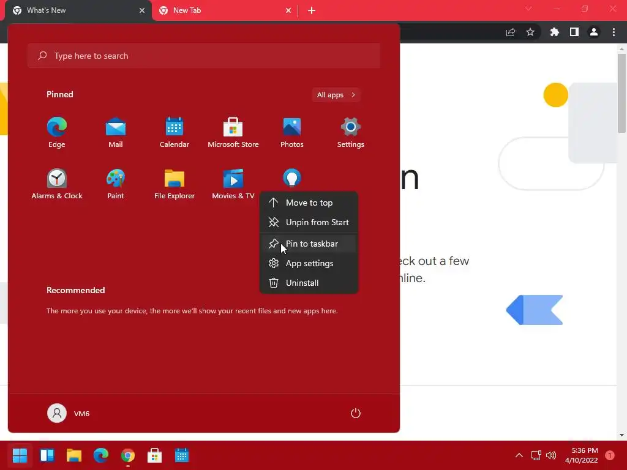
Task: Open the power options button
Action: click(x=356, y=413)
